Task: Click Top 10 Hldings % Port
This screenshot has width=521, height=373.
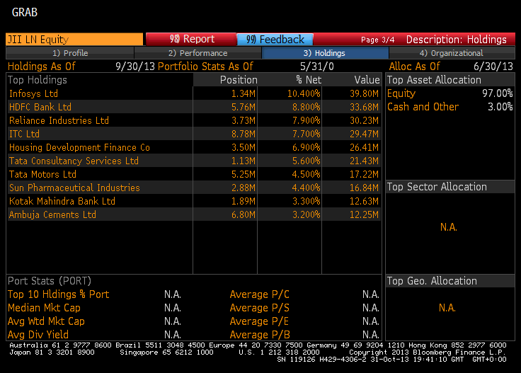Action: 59,294
